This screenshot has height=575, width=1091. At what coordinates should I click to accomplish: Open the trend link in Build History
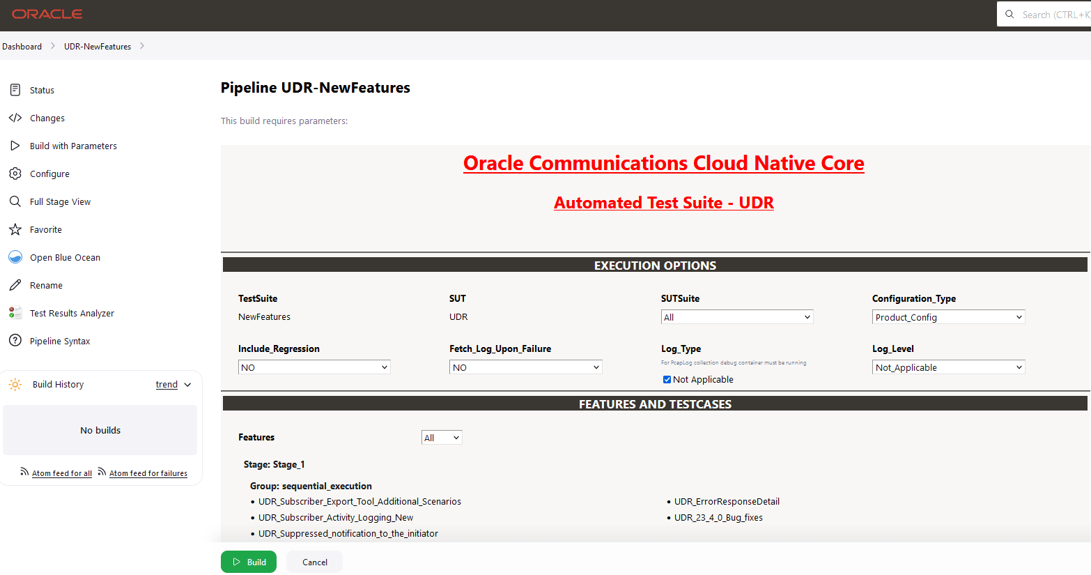[x=167, y=385]
